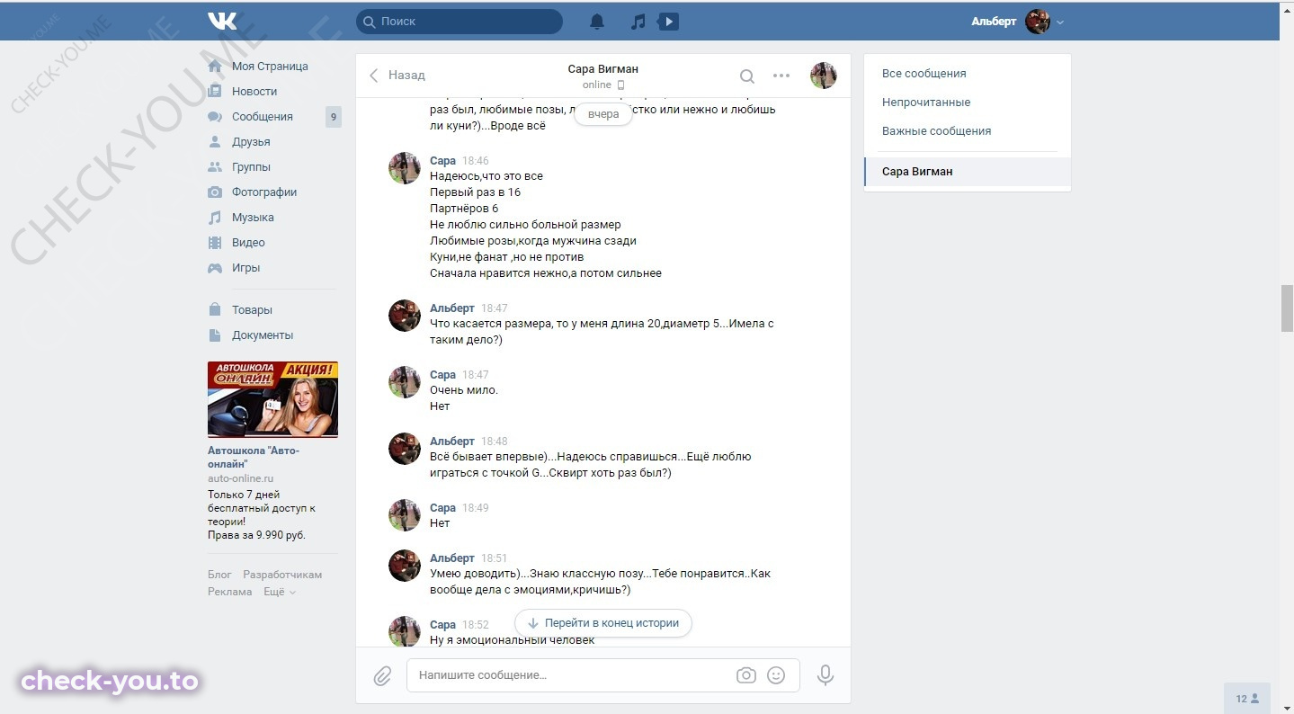
Task: Open the music note icon in header
Action: point(638,22)
